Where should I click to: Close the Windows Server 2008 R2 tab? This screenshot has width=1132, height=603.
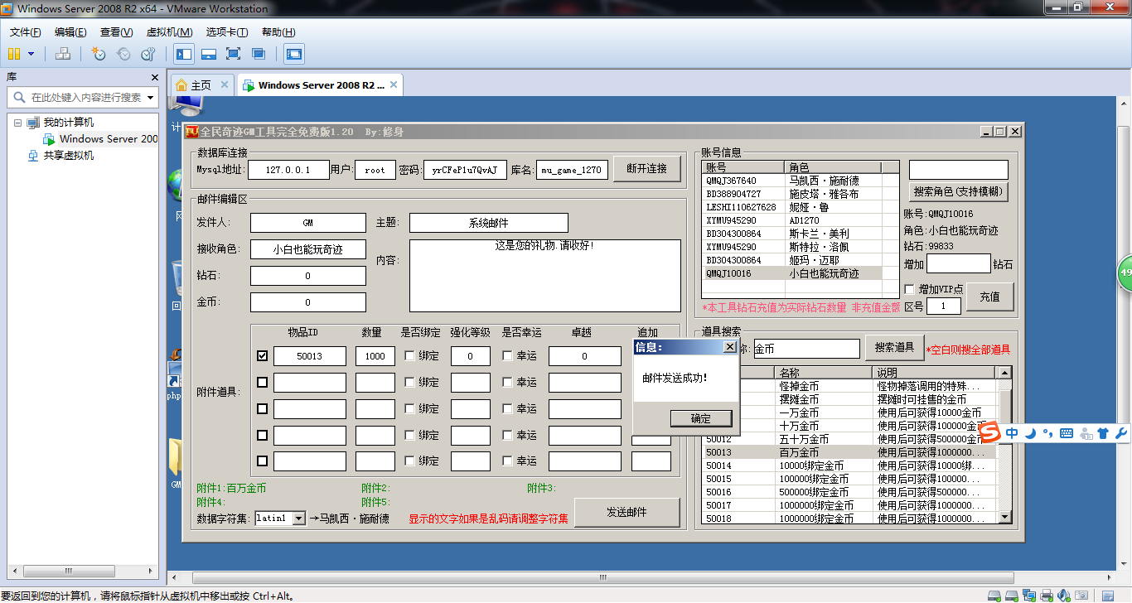tap(394, 84)
